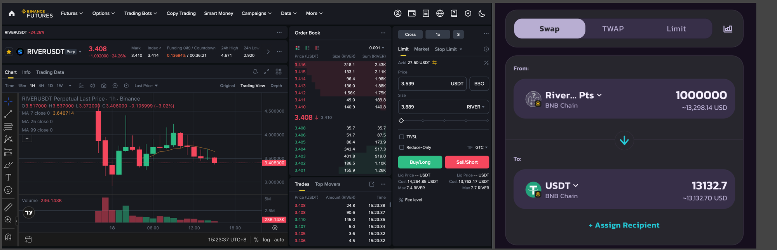This screenshot has width=777, height=250.
Task: Open TIF GTC dropdown
Action: point(481,147)
